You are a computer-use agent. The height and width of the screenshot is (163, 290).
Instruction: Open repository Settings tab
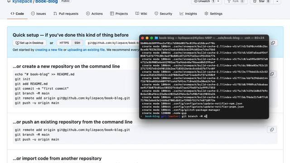click(213, 14)
